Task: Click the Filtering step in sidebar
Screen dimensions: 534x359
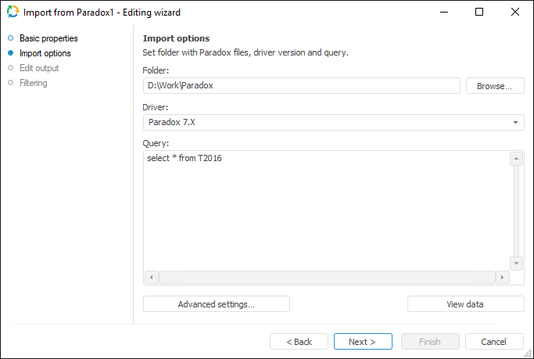Action: (x=33, y=83)
